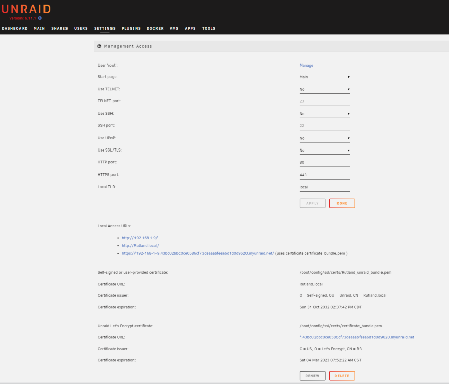Open the Dashboard menu
The height and width of the screenshot is (384, 449).
[x=15, y=28]
